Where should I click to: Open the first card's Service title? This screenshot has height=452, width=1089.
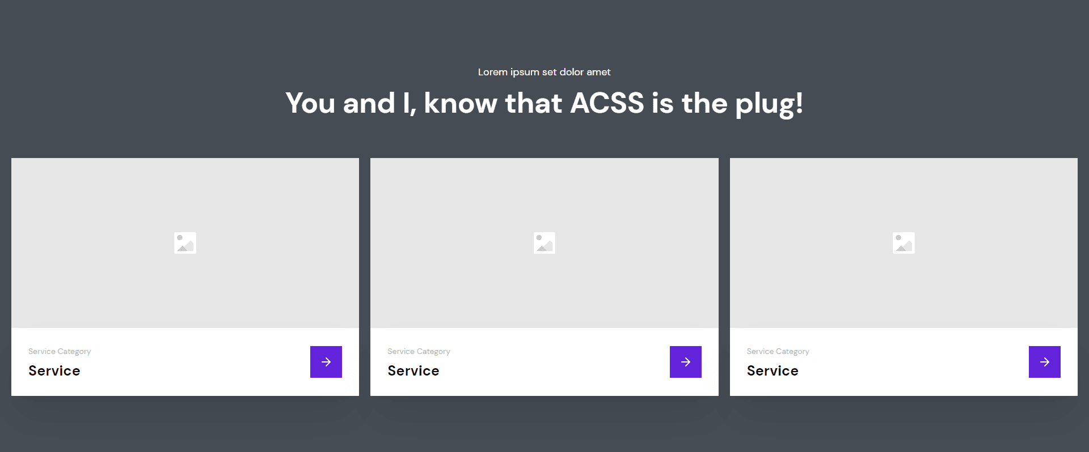pos(54,370)
